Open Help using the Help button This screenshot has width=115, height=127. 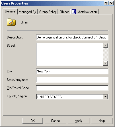pos(102,121)
